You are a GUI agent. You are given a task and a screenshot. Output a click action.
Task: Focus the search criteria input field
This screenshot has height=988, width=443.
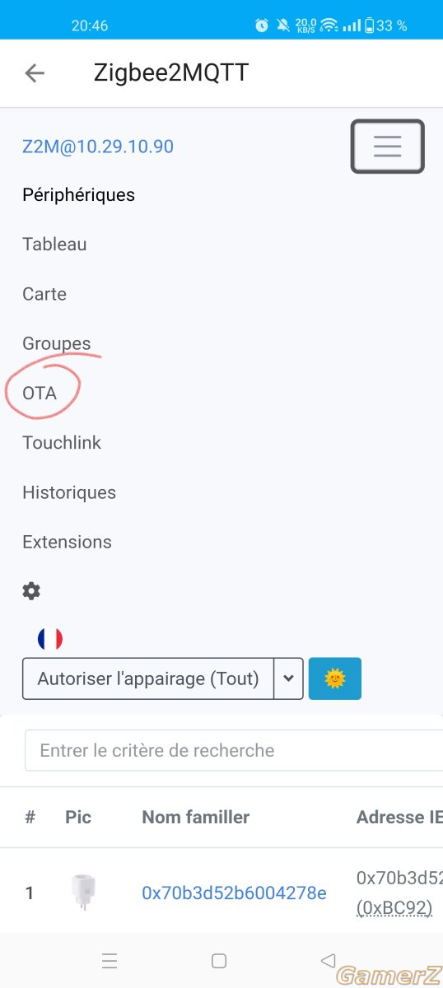point(234,750)
